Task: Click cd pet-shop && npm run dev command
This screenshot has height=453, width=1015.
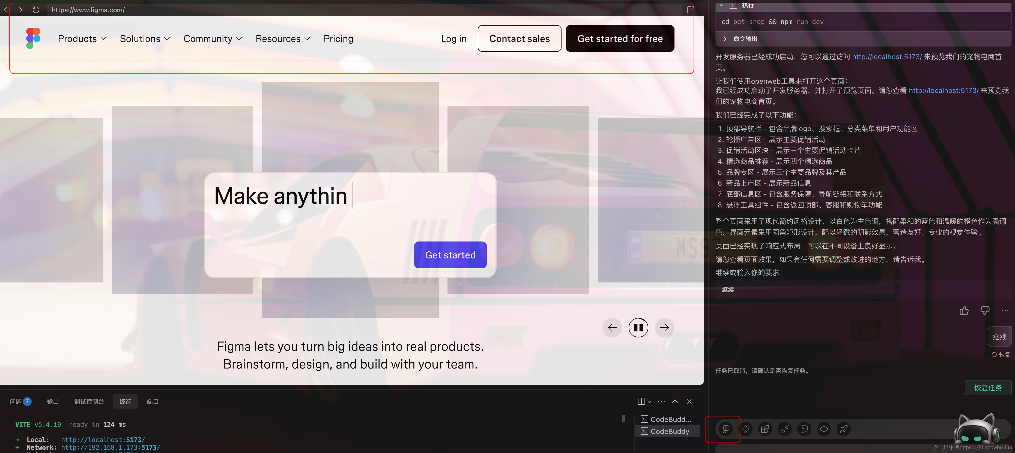Action: click(772, 22)
